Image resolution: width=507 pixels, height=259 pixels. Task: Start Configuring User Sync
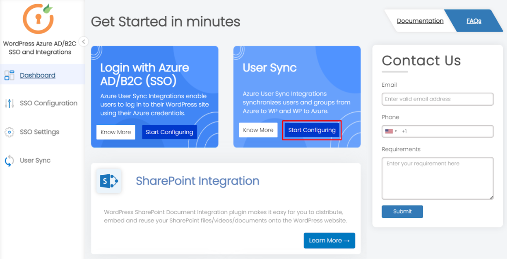tap(311, 130)
